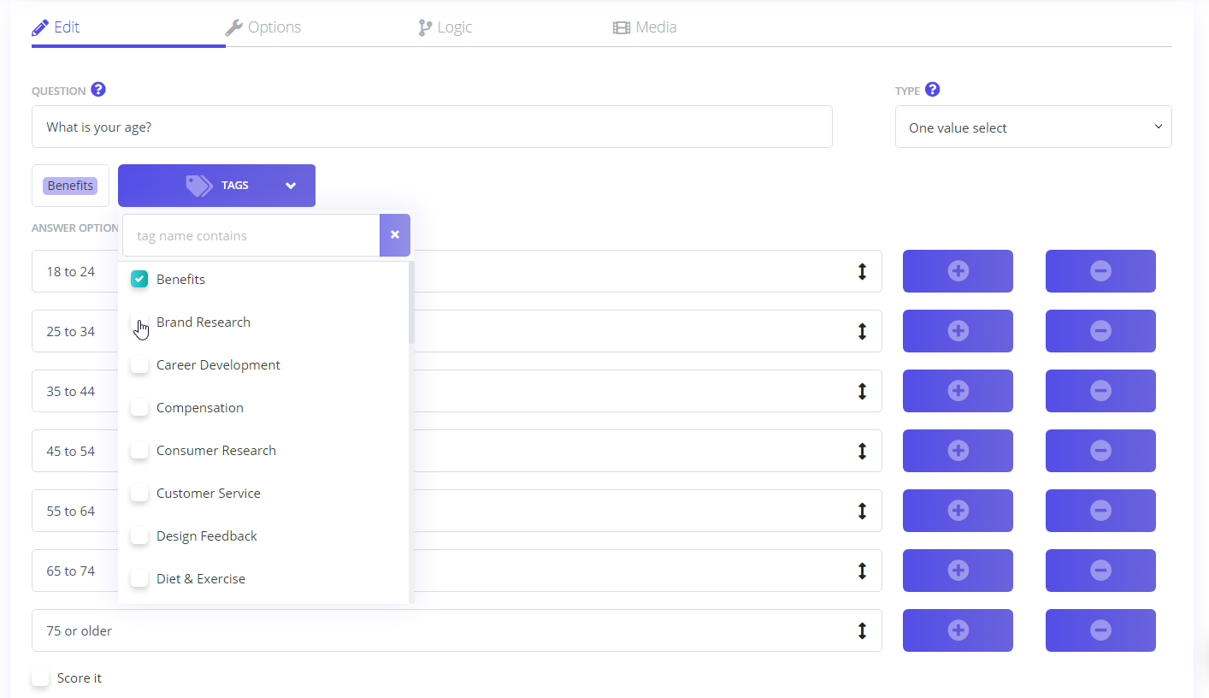Add an option after the 25 to 34 row

[x=958, y=331]
